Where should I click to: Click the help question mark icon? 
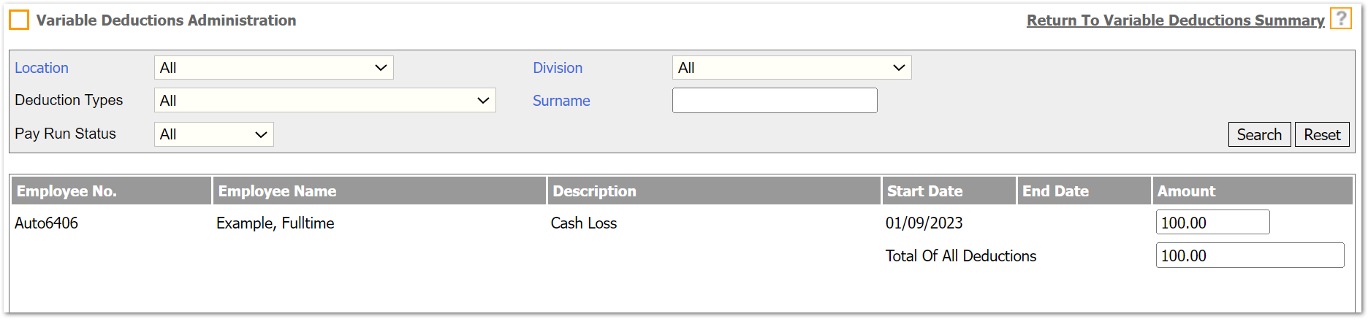(1341, 19)
